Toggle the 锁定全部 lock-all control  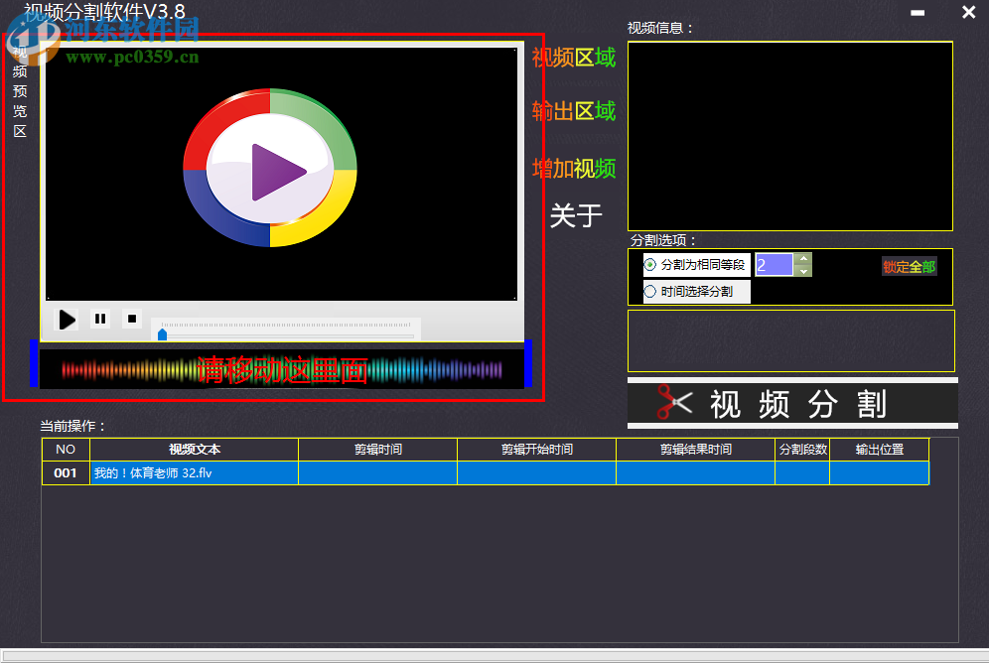coord(908,266)
